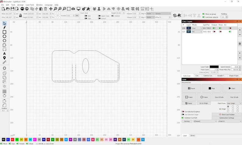Screen dimensions: 242x145
Task: Open the Grid Array tool
Action: 4,91
